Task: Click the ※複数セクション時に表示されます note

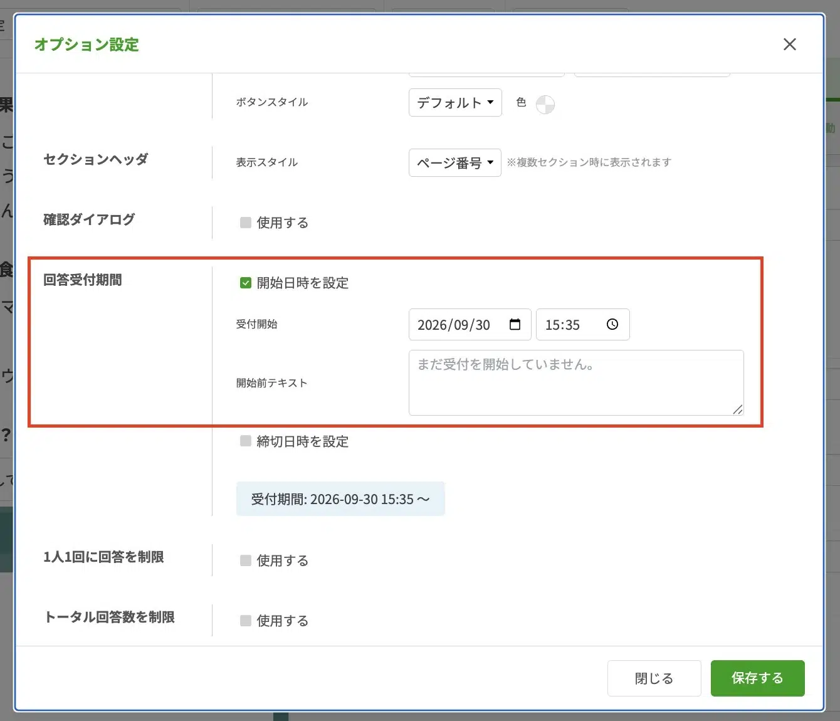Action: click(589, 162)
